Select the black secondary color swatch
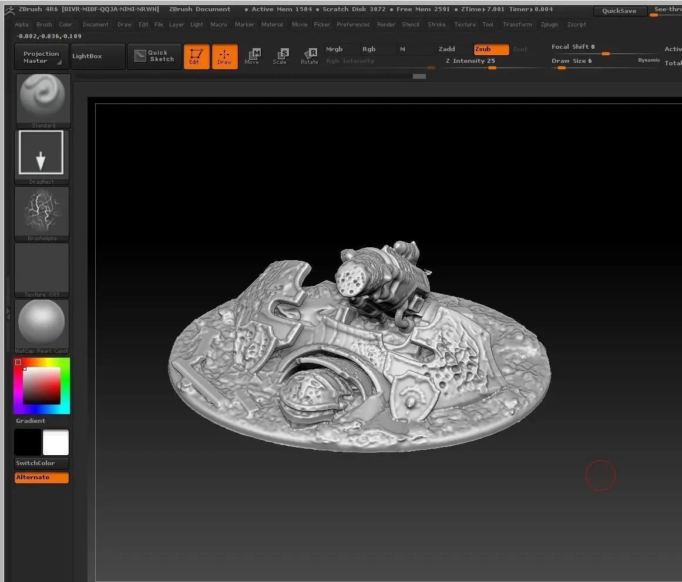This screenshot has height=582, width=682. (28, 442)
